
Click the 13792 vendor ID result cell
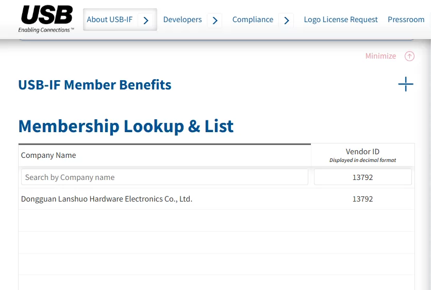tap(362, 199)
